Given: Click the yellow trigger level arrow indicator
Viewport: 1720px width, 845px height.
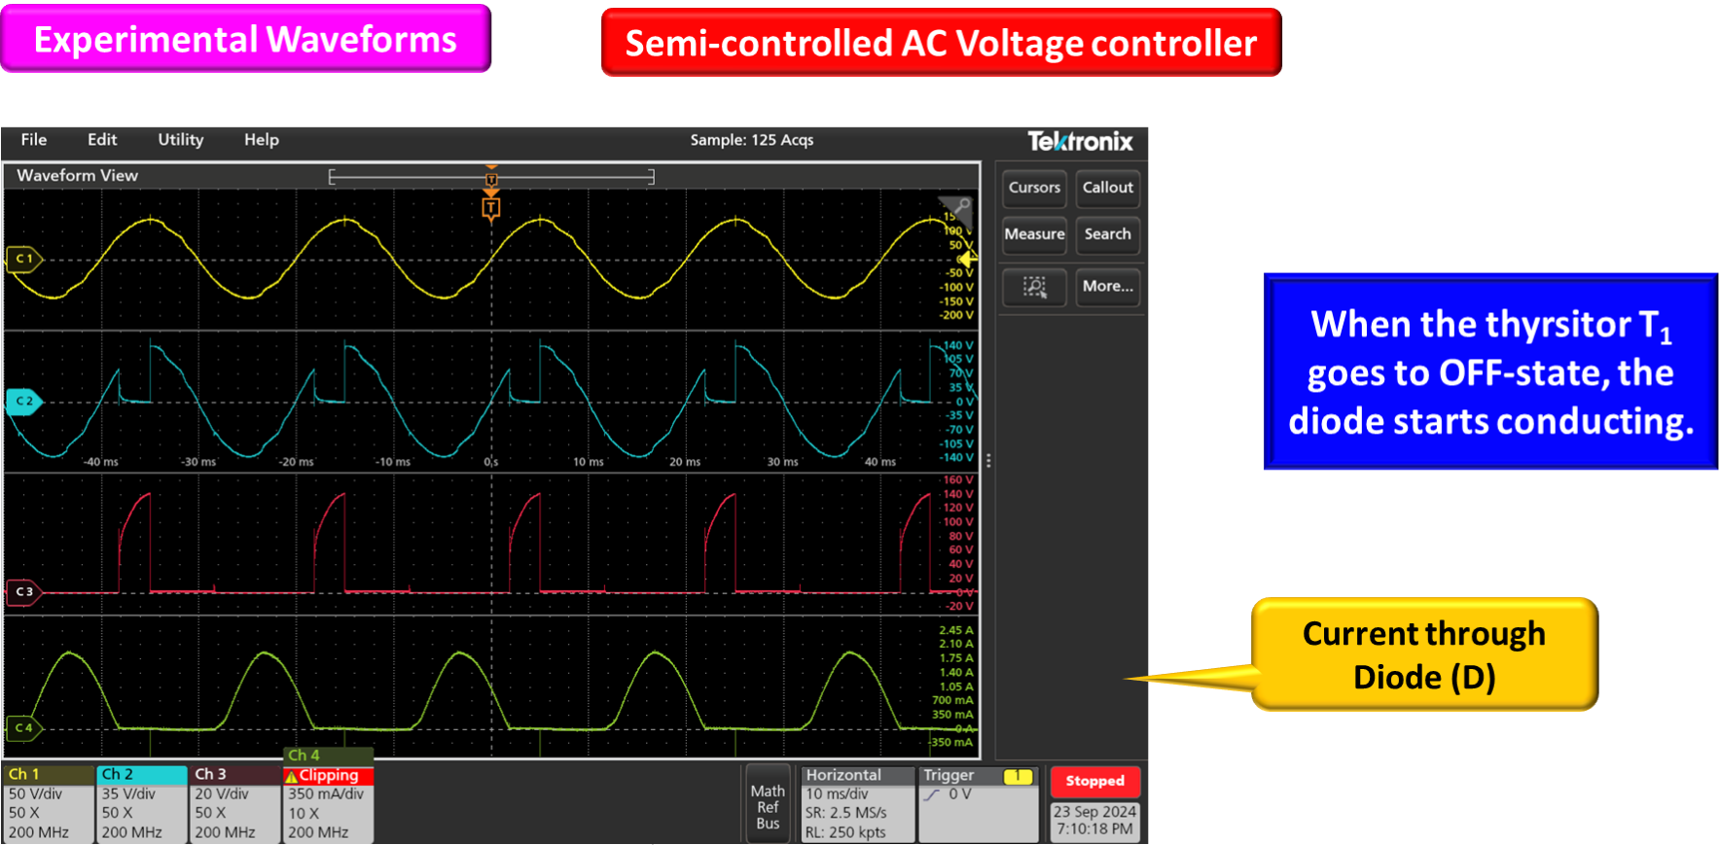Looking at the screenshot, I should pos(966,260).
